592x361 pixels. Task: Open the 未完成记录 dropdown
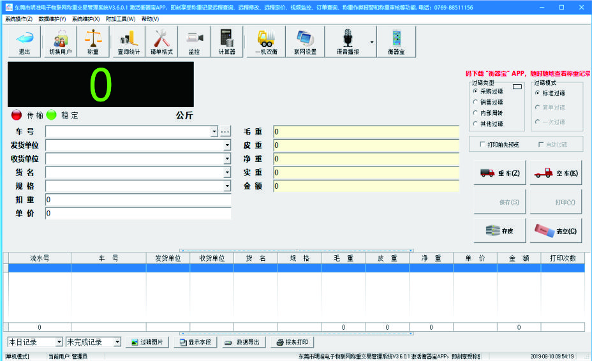click(117, 342)
